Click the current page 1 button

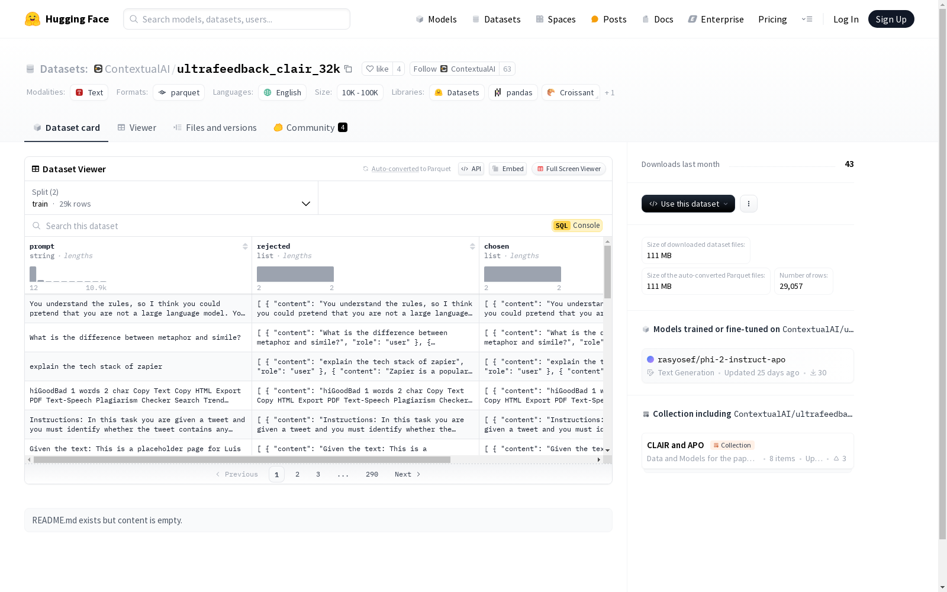click(x=276, y=474)
